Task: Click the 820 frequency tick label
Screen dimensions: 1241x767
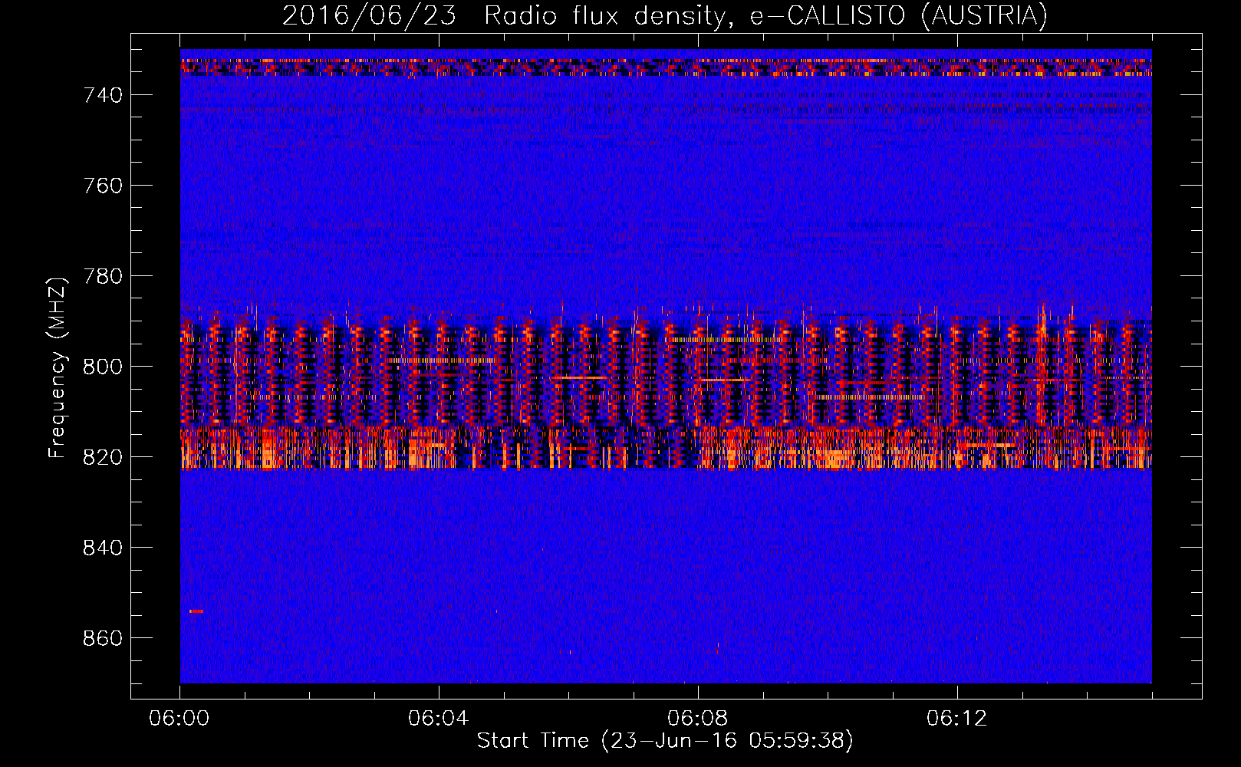Action: (x=103, y=457)
